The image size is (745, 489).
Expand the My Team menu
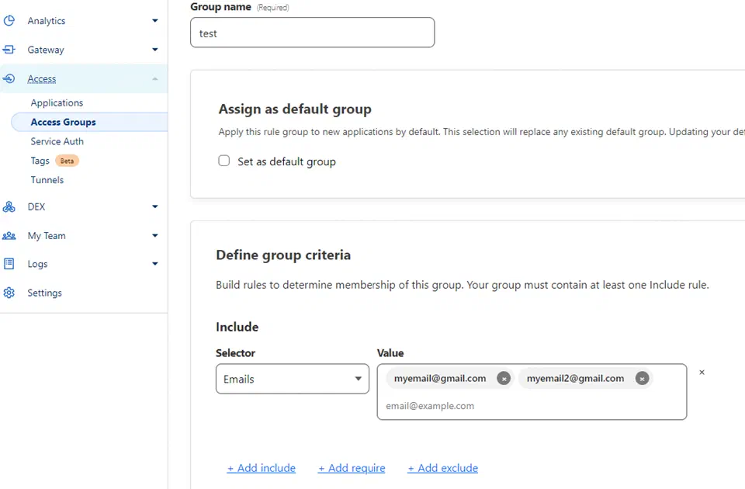[155, 236]
